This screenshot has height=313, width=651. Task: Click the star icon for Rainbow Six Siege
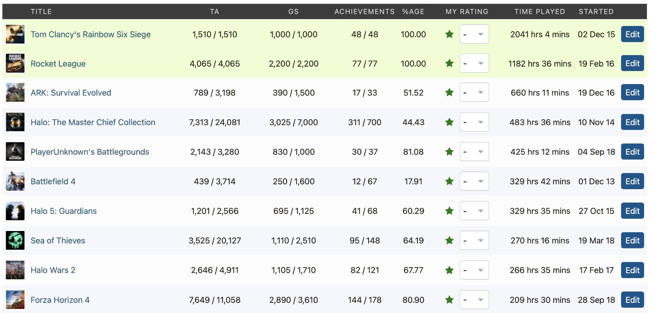449,34
